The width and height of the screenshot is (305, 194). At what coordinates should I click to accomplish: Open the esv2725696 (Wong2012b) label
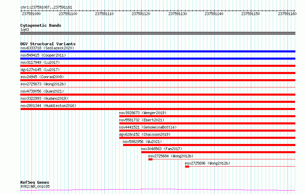point(207,163)
